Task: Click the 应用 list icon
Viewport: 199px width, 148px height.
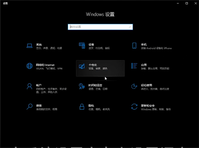Action: 134,66
